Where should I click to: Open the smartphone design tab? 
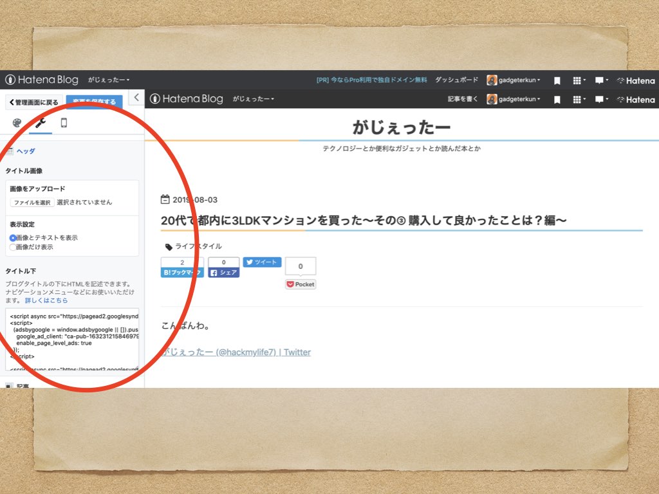[x=64, y=123]
